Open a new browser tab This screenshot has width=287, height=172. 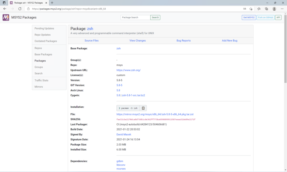click(x=52, y=3)
